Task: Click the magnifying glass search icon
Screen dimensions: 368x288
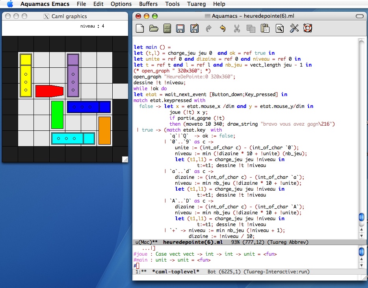Action: pos(279,28)
